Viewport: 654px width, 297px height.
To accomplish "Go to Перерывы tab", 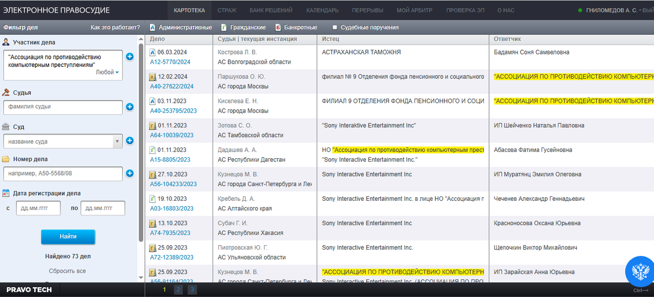I will [x=367, y=10].
